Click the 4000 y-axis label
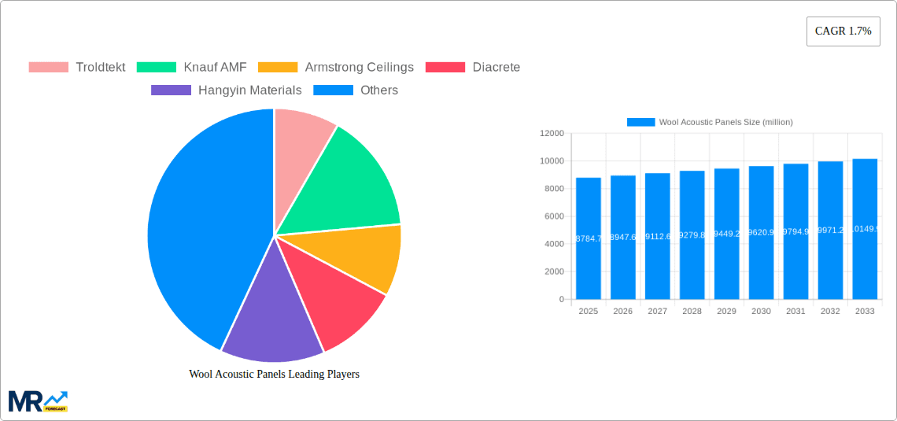 click(x=555, y=244)
